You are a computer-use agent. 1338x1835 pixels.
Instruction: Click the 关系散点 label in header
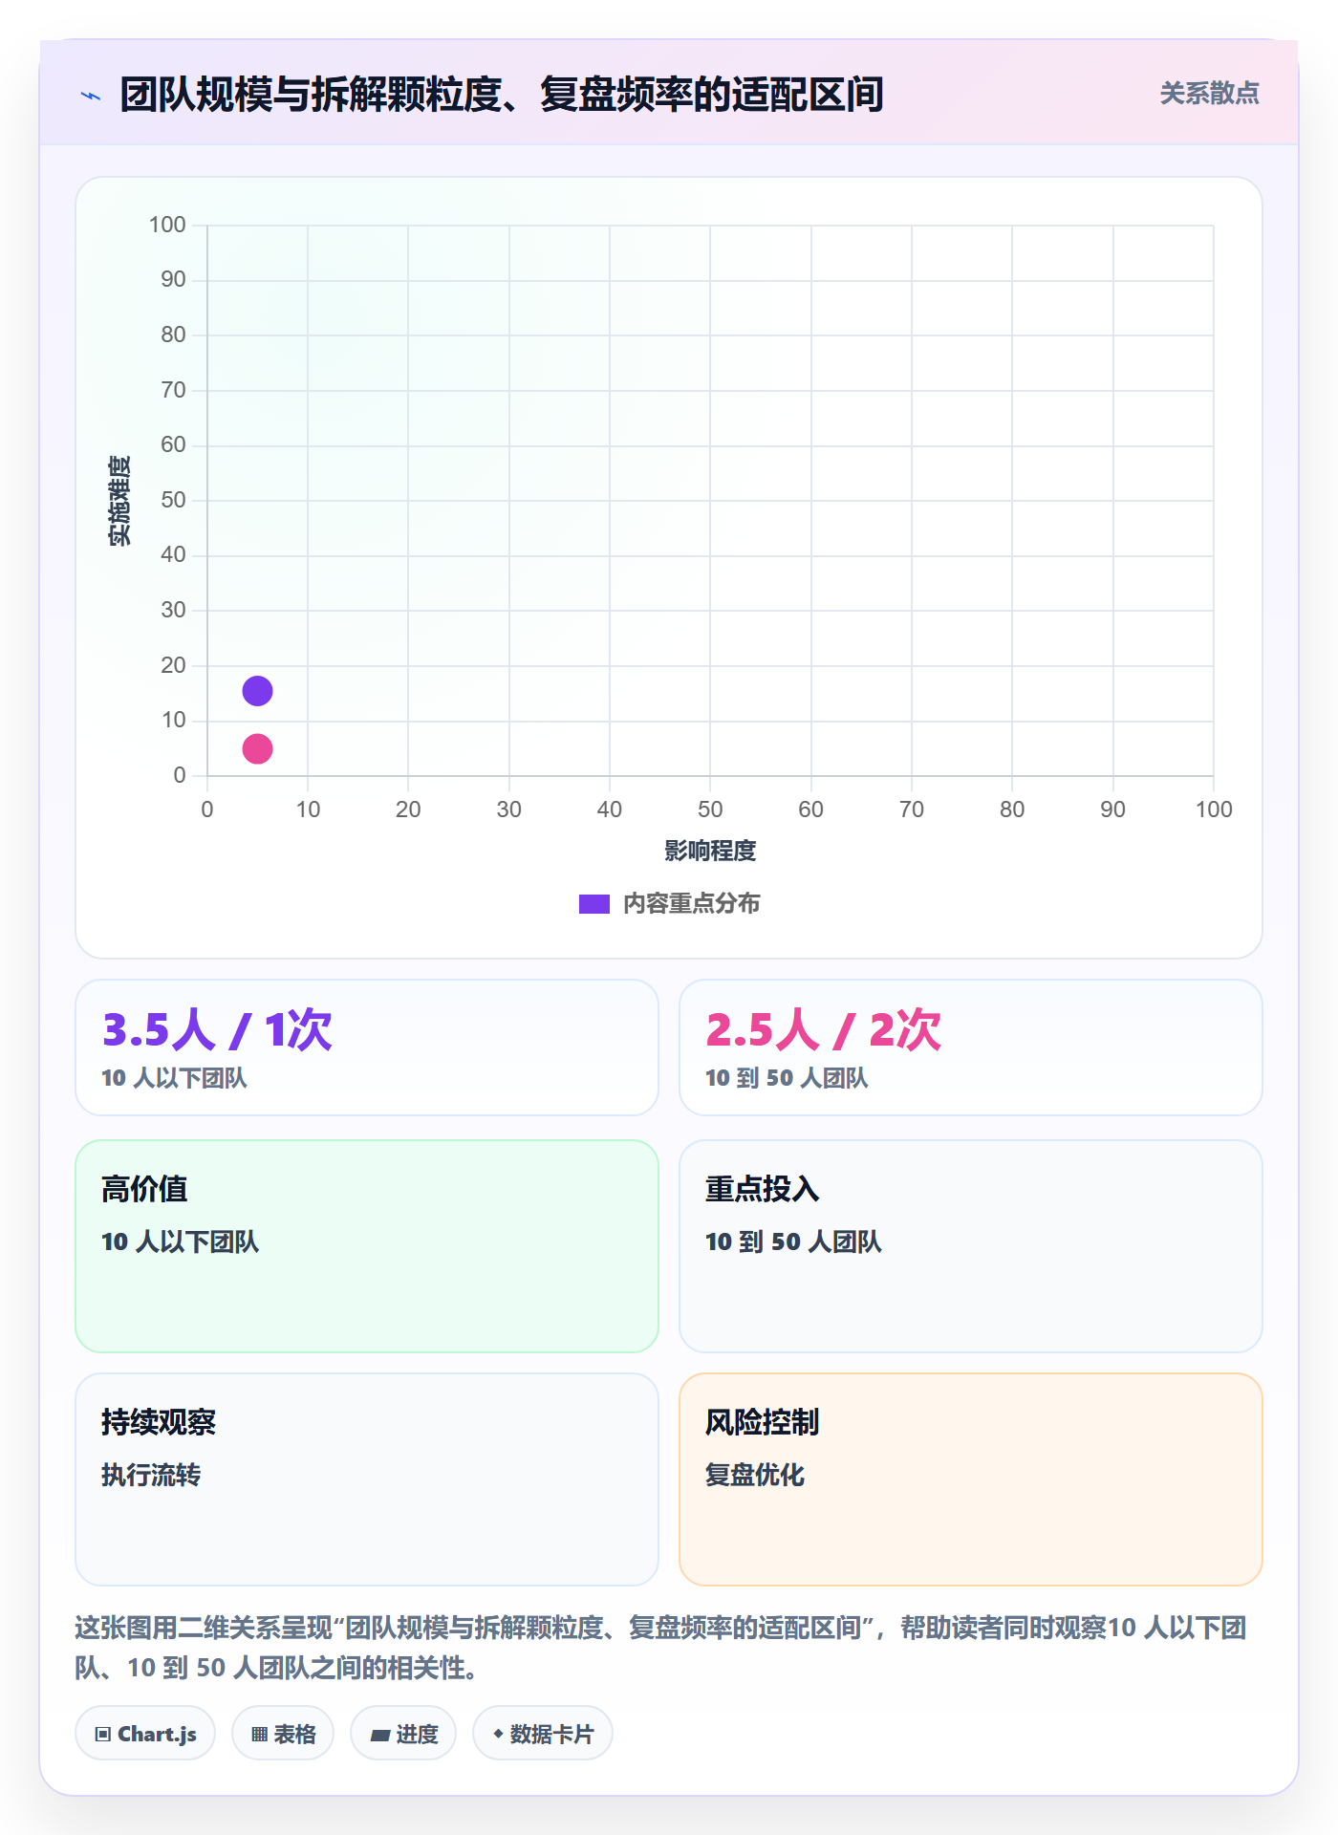point(1209,94)
